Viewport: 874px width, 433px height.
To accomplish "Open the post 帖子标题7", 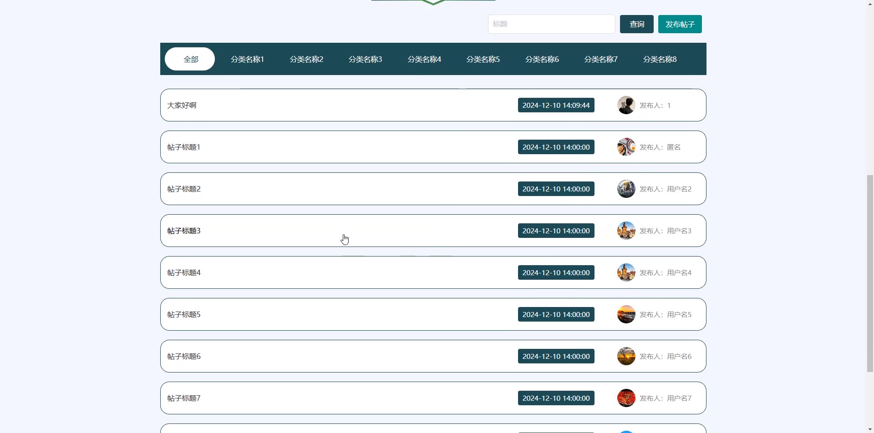I will (x=433, y=398).
